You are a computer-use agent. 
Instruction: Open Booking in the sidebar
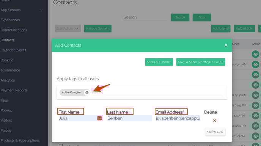(x=7, y=60)
